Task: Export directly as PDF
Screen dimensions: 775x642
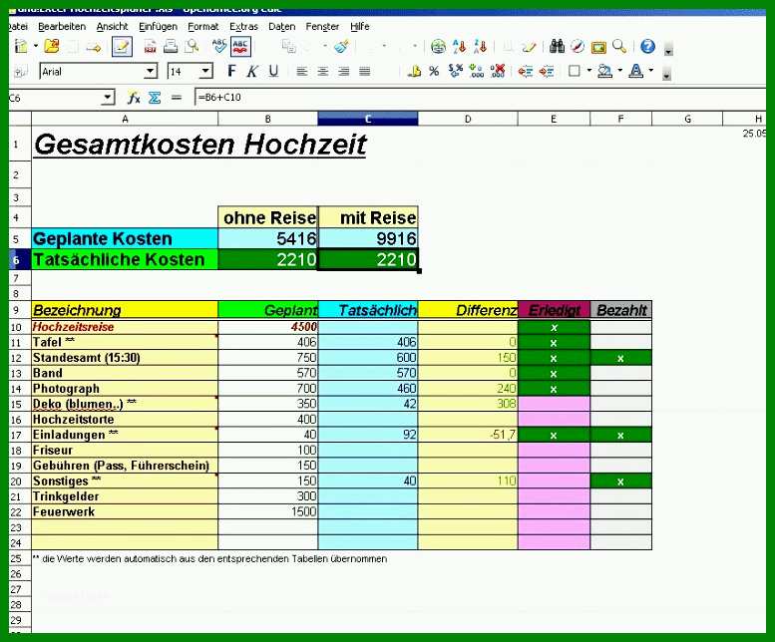Action: tap(151, 47)
